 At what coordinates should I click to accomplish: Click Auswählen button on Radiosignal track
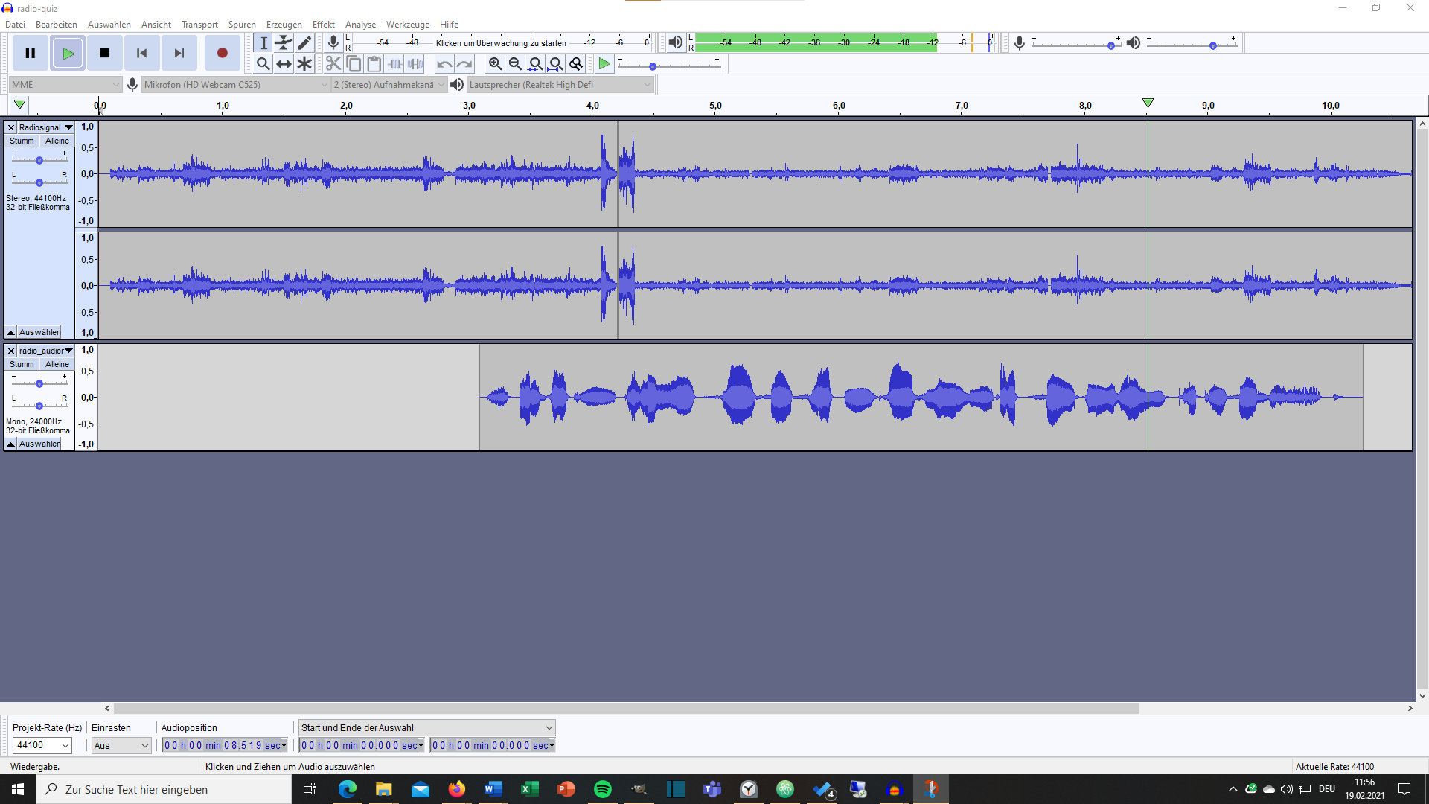[40, 332]
